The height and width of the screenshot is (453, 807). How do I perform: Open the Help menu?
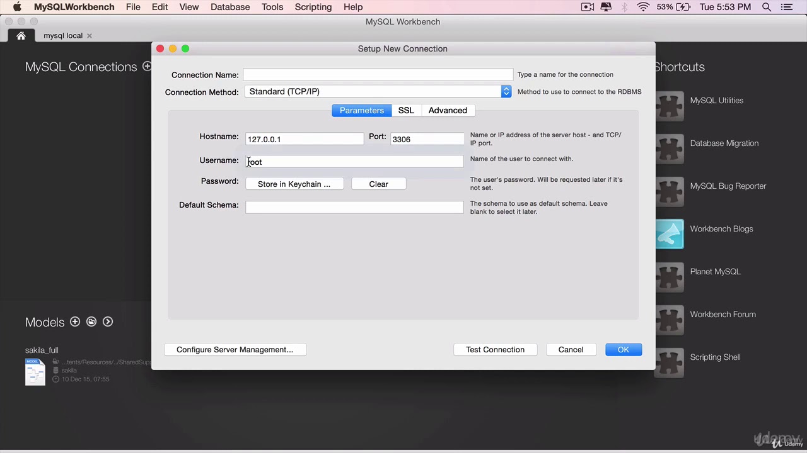(353, 7)
